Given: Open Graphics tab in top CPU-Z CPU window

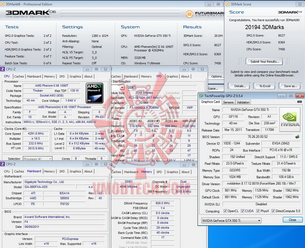Looking at the screenshot, I should [x=75, y=76].
